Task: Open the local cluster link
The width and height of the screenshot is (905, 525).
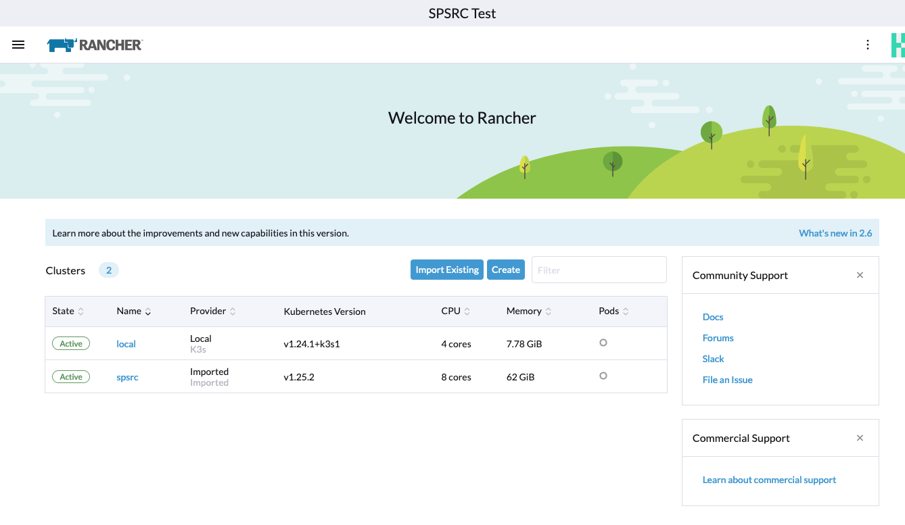Action: (x=126, y=344)
